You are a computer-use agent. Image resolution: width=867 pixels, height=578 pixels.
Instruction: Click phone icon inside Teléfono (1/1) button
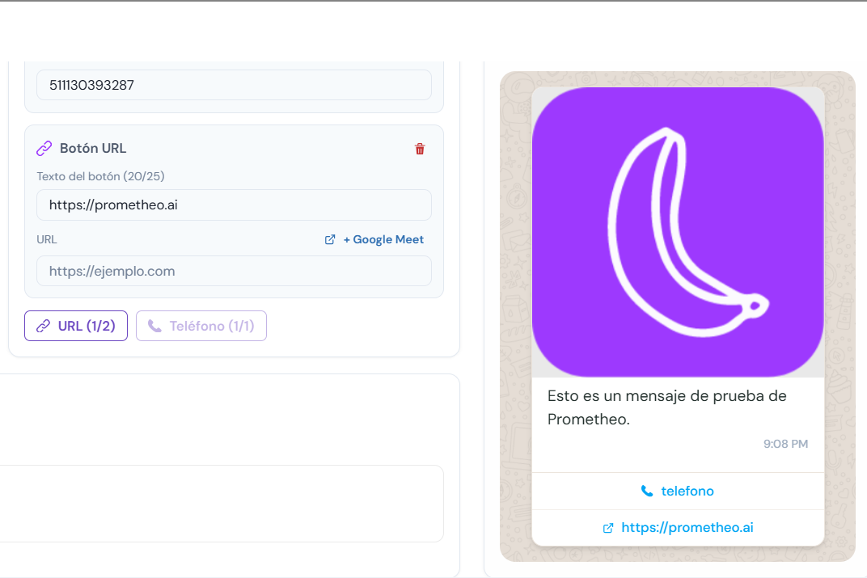(154, 326)
